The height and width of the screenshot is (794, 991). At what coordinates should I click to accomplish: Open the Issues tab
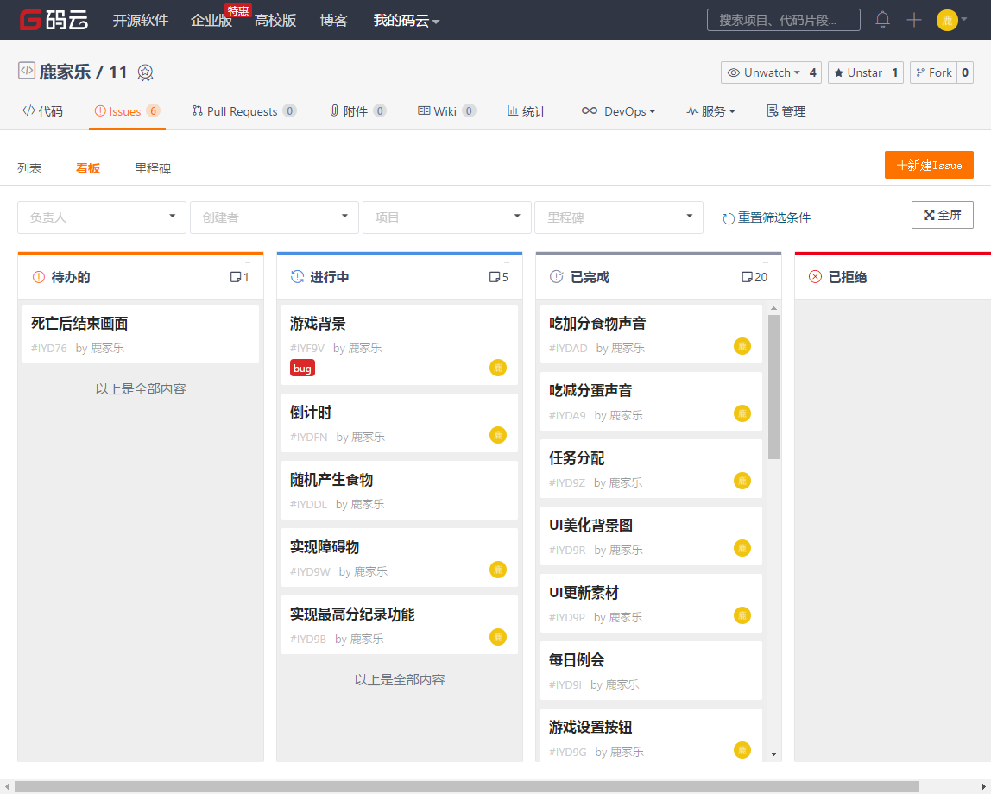tap(126, 111)
